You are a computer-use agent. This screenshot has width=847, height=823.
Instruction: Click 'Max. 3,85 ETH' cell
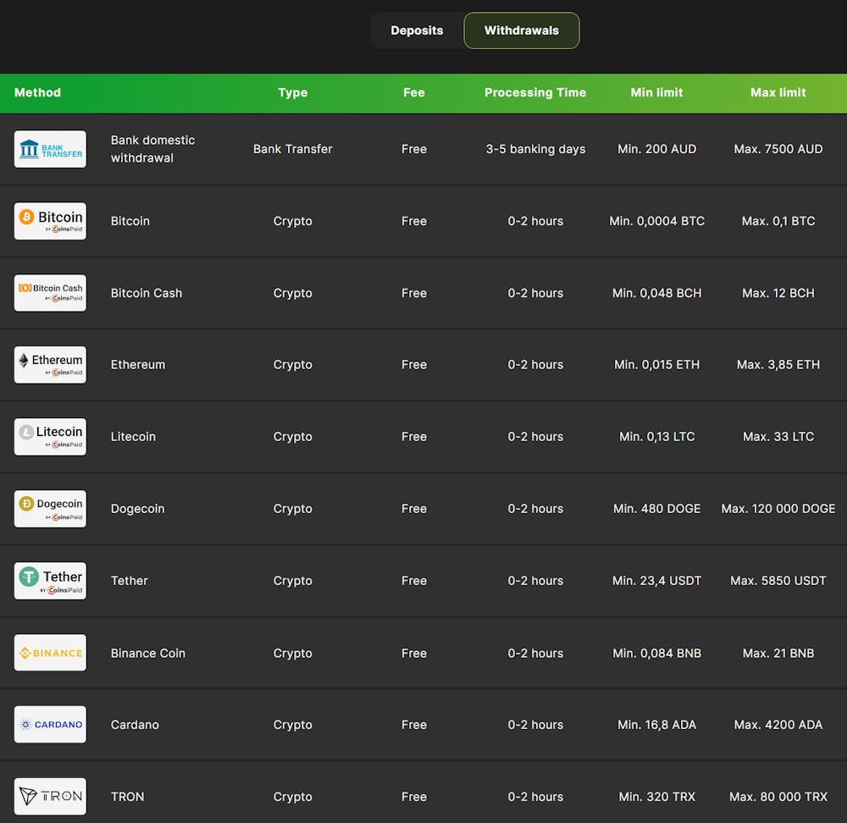pos(778,365)
